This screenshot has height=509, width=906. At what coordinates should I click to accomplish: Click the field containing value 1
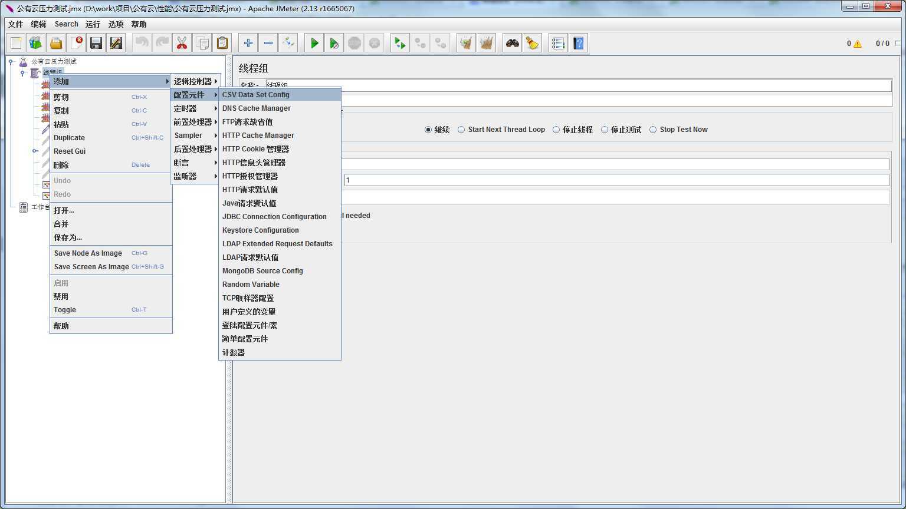(x=616, y=180)
